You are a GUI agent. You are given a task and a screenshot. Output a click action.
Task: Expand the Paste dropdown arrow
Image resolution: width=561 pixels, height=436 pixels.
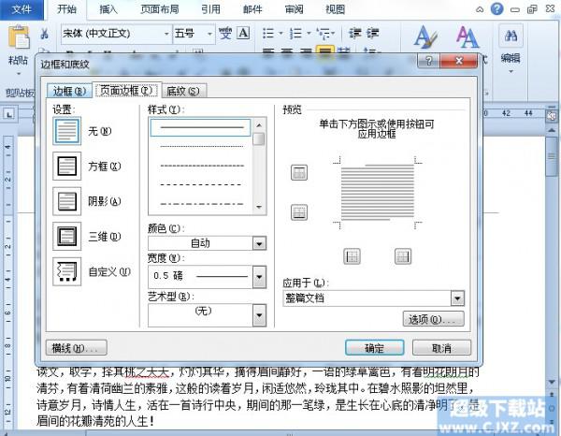(x=19, y=73)
